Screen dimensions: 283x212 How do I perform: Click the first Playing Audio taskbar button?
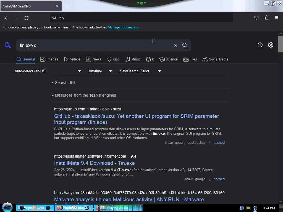point(35,208)
